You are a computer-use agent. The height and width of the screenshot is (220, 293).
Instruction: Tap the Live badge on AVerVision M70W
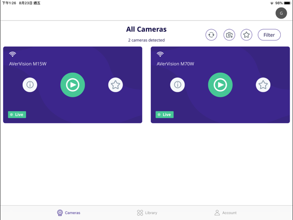(x=165, y=114)
